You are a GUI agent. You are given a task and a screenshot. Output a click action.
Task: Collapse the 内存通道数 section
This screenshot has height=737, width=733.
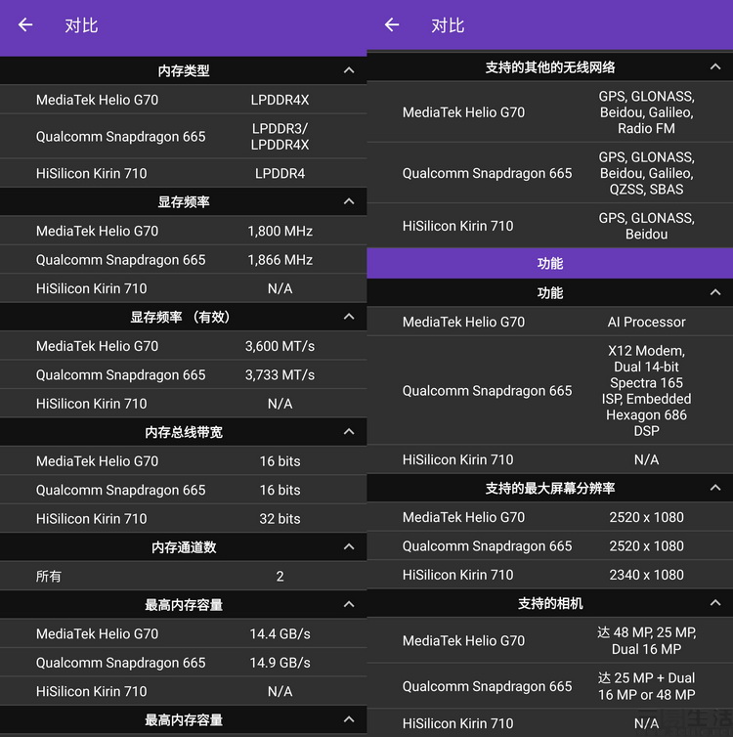[x=349, y=547]
